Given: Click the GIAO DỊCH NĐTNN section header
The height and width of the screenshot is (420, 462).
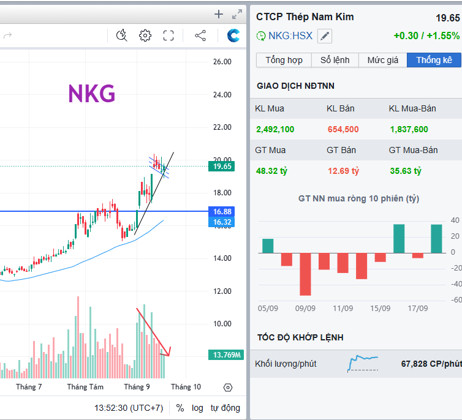Looking at the screenshot, I should pyautogui.click(x=295, y=86).
